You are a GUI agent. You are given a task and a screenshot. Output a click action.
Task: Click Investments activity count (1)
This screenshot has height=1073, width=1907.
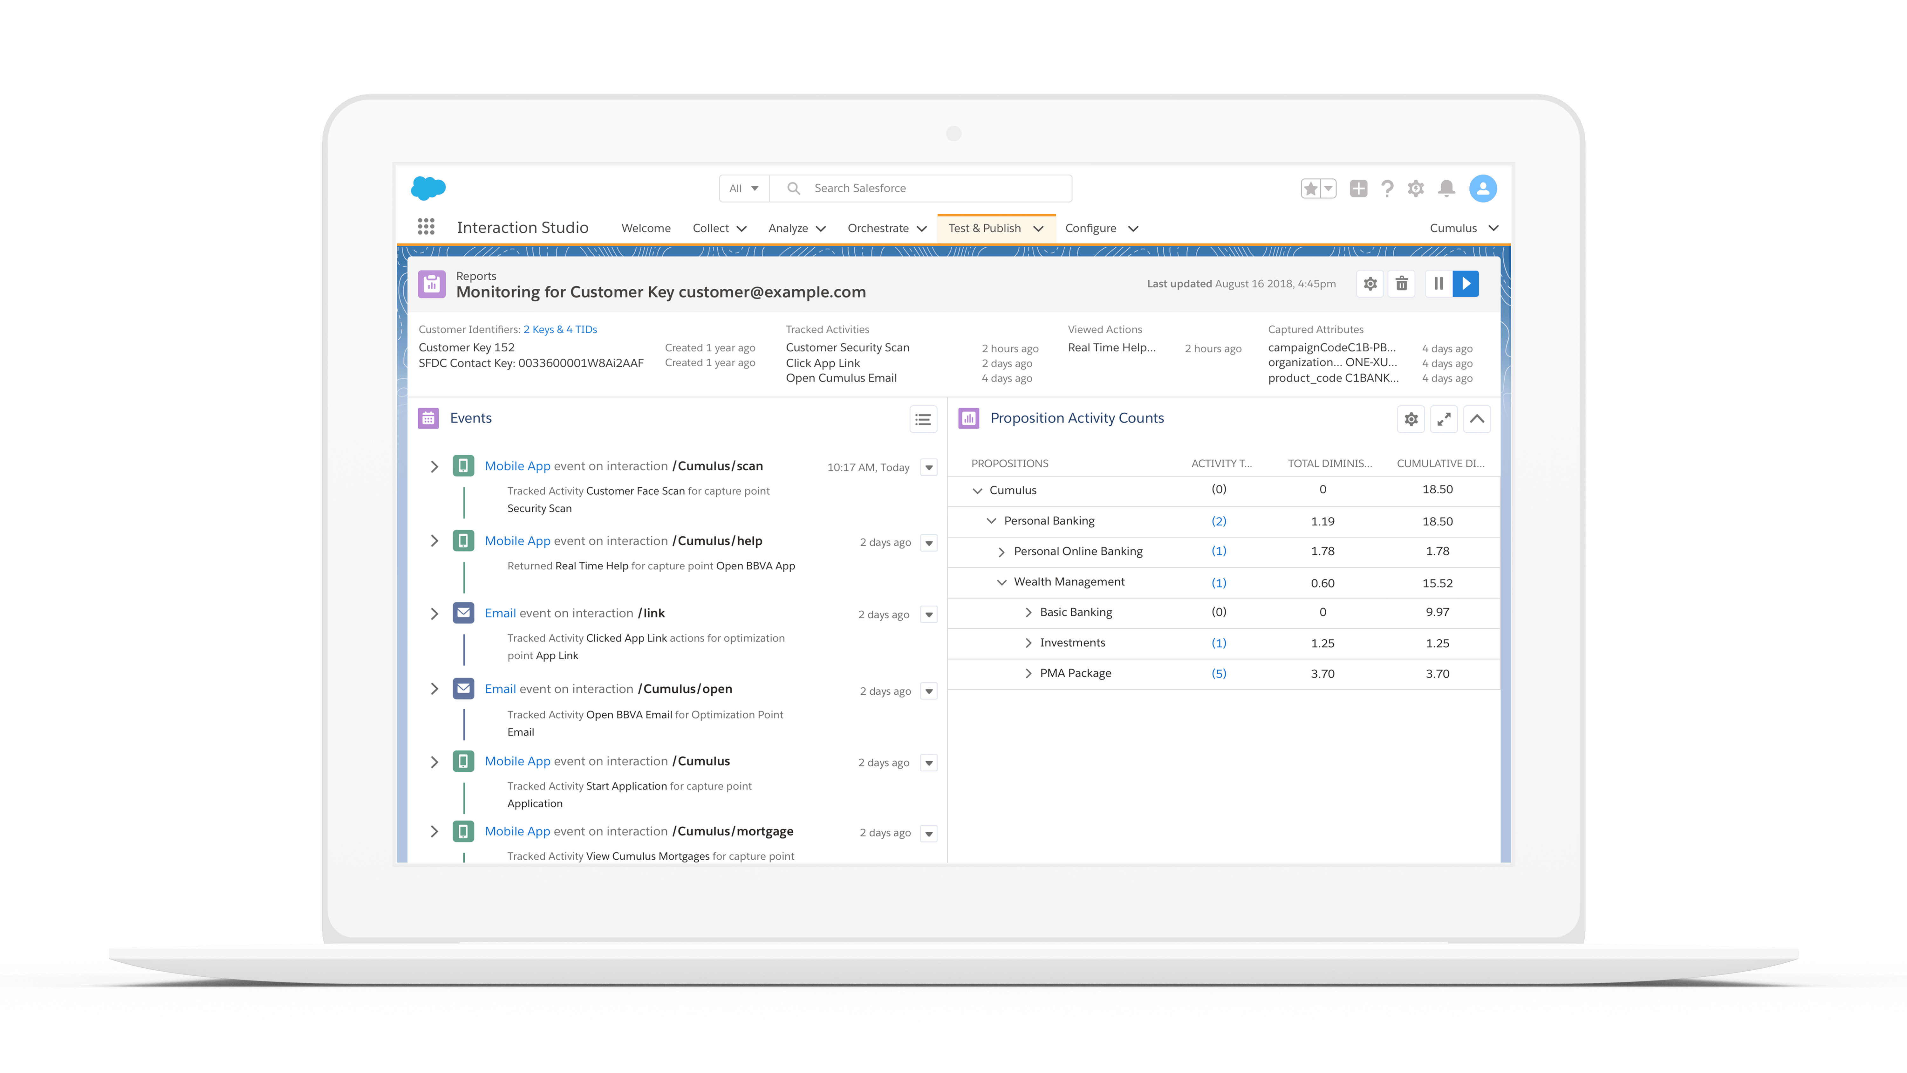tap(1219, 643)
